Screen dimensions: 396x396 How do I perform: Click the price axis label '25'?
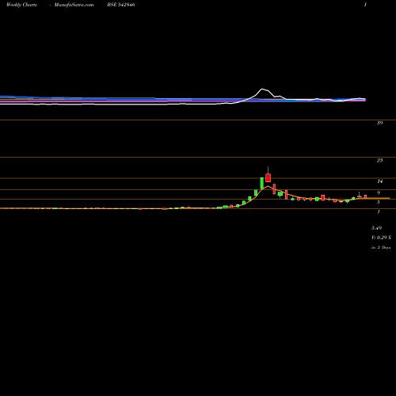click(x=379, y=160)
